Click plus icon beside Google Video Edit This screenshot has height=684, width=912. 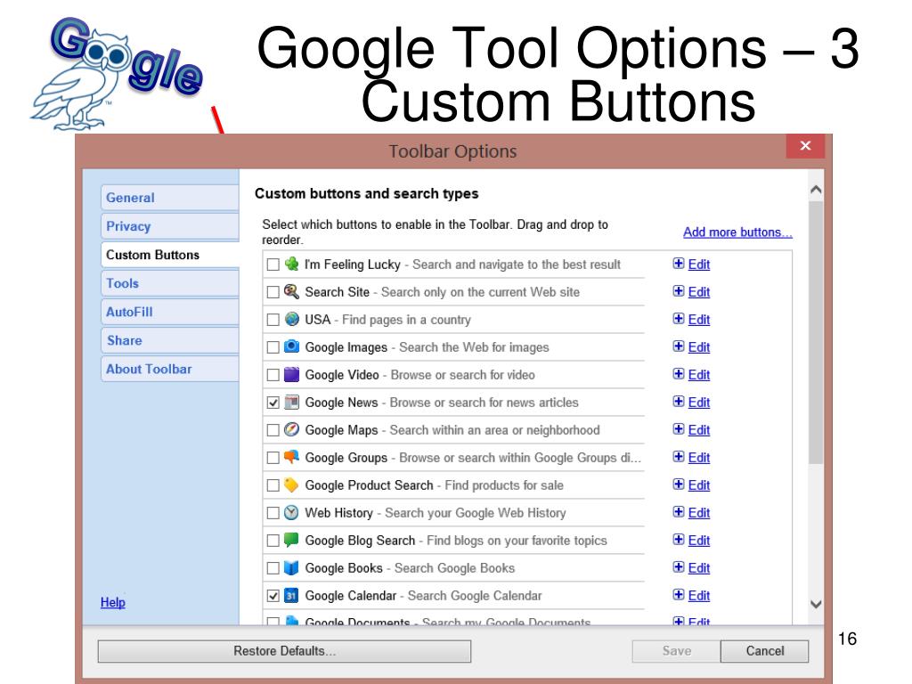[678, 374]
